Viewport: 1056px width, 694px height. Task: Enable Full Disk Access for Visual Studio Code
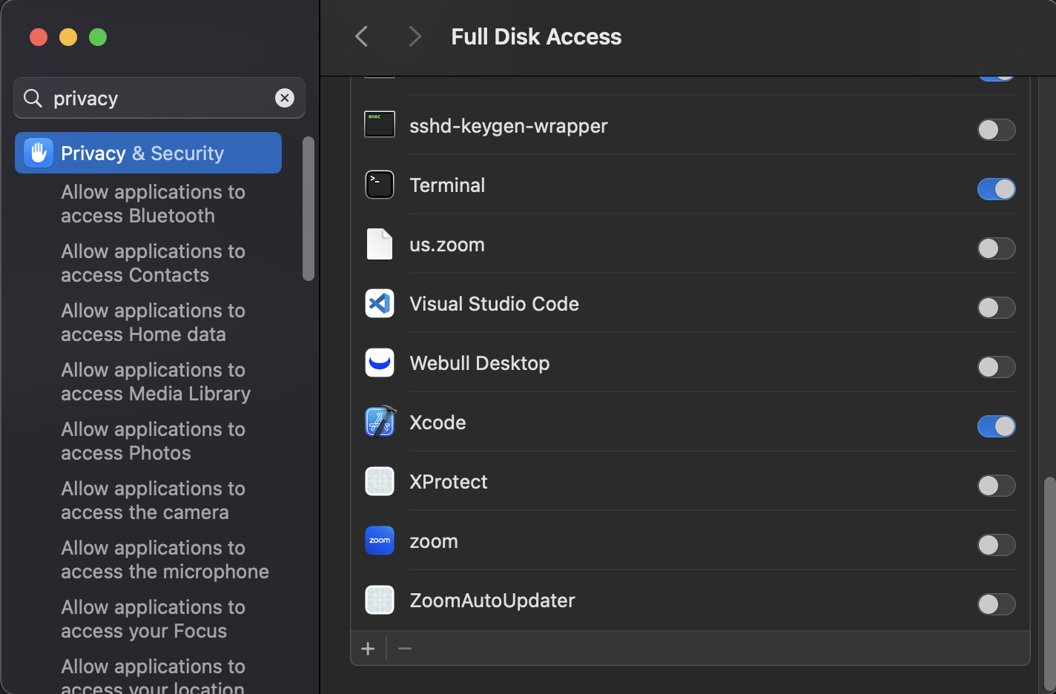[996, 308]
